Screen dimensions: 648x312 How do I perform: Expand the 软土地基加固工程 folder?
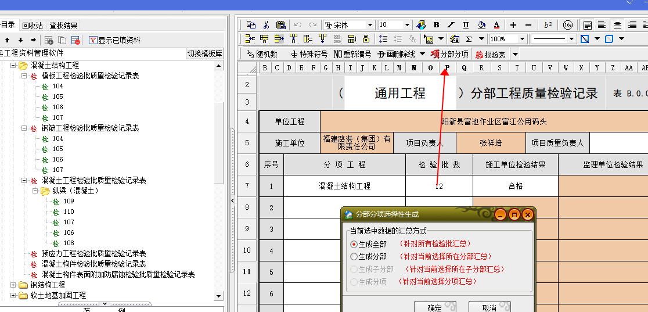(13, 296)
